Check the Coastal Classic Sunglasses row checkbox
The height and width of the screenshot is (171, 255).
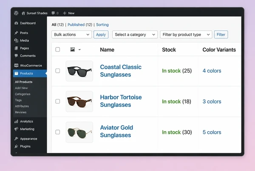[57, 71]
